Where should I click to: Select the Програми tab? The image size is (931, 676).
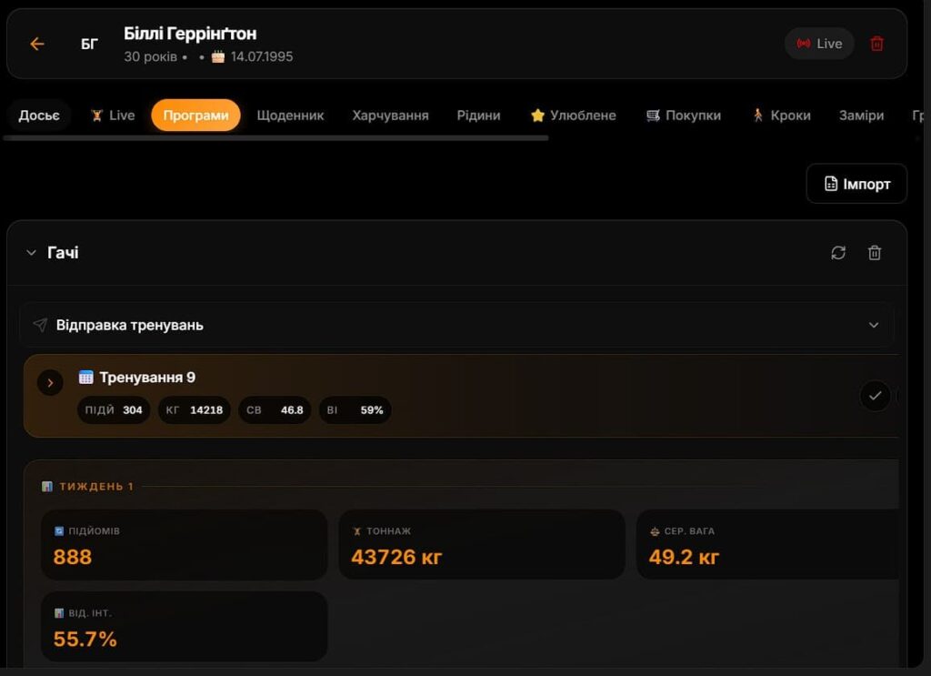point(196,116)
